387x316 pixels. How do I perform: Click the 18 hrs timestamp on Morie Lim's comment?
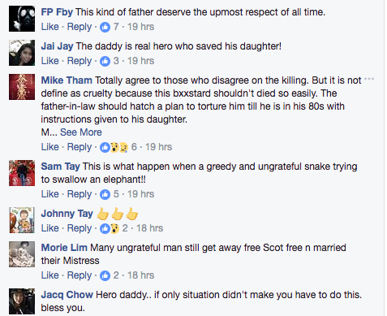click(x=140, y=275)
